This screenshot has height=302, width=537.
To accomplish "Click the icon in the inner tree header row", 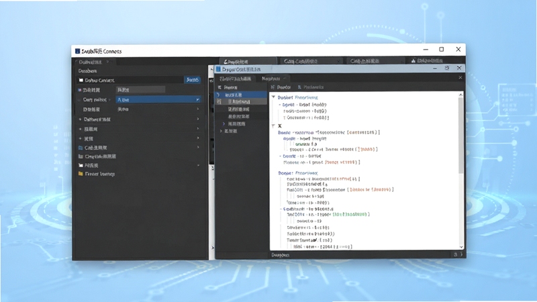I will 220,87.
